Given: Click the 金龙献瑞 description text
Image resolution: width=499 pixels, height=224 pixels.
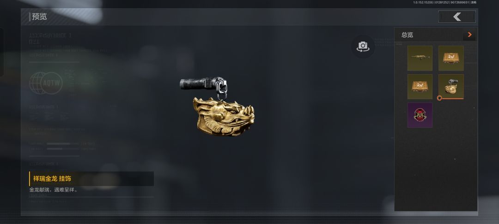Looking at the screenshot, I should pos(54,190).
